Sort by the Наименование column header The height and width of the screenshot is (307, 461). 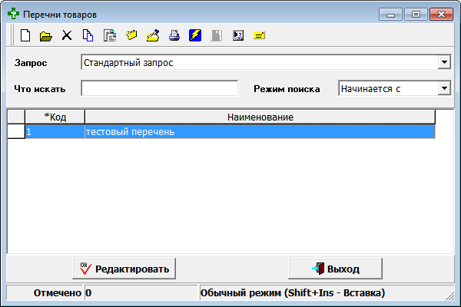pyautogui.click(x=260, y=117)
